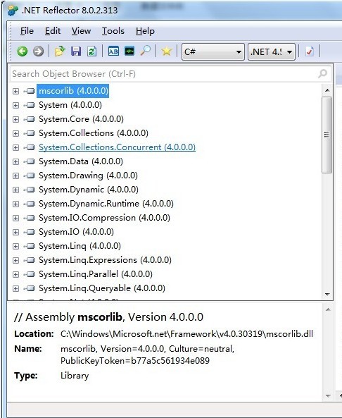Click the .NET Reflector app icon in title bar
This screenshot has width=342, height=418.
click(13, 10)
